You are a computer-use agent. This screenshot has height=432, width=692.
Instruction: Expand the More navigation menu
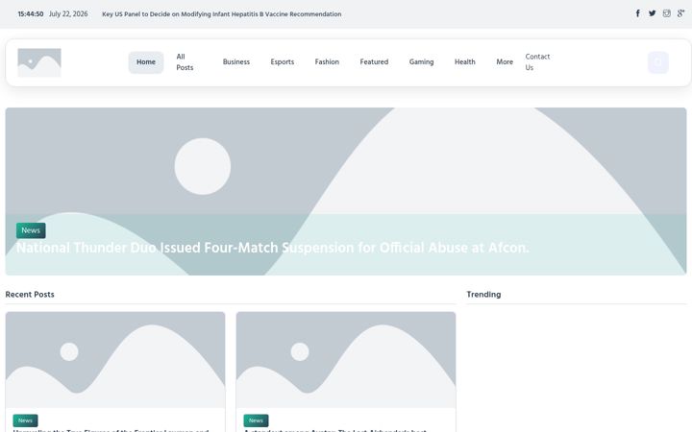pyautogui.click(x=505, y=62)
